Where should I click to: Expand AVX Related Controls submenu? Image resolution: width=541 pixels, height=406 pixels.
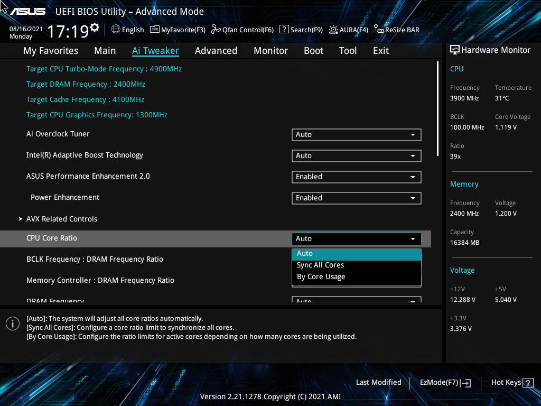tap(62, 219)
